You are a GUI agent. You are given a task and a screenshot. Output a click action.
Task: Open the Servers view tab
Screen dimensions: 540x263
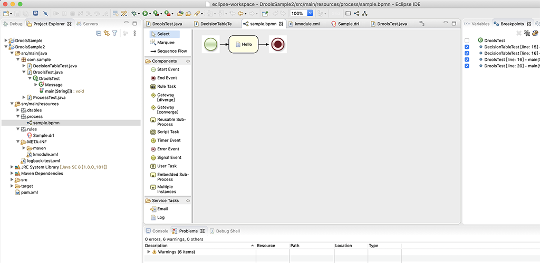pos(87,24)
